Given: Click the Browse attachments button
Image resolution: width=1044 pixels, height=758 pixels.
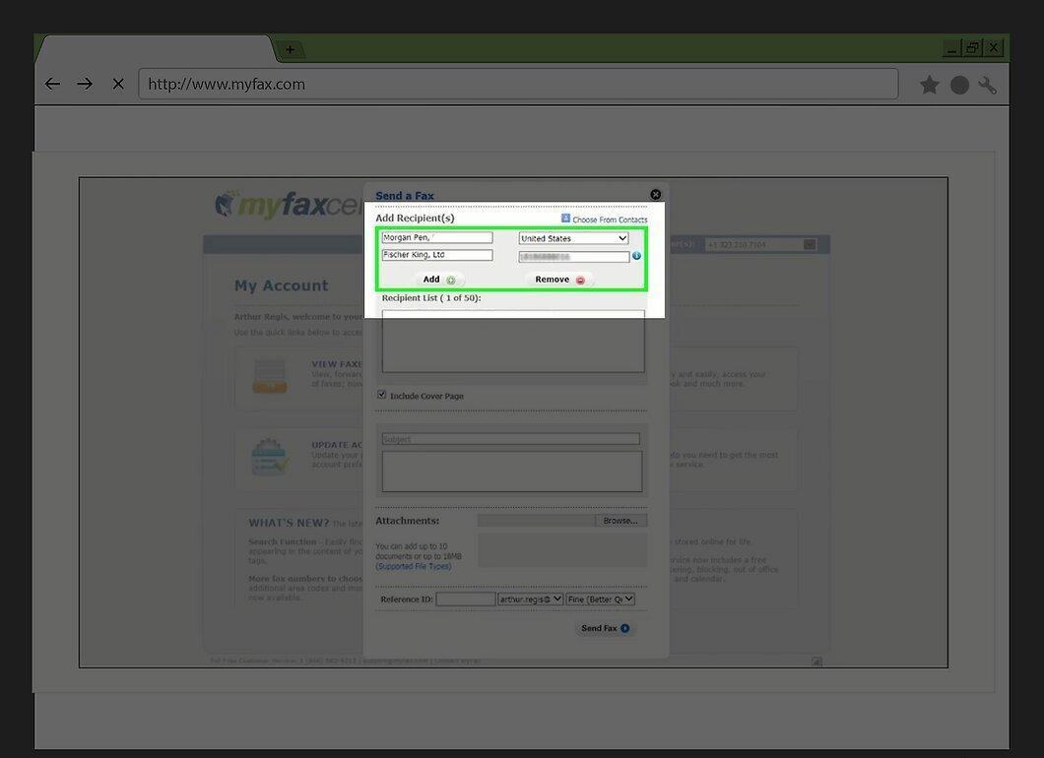Looking at the screenshot, I should 620,521.
